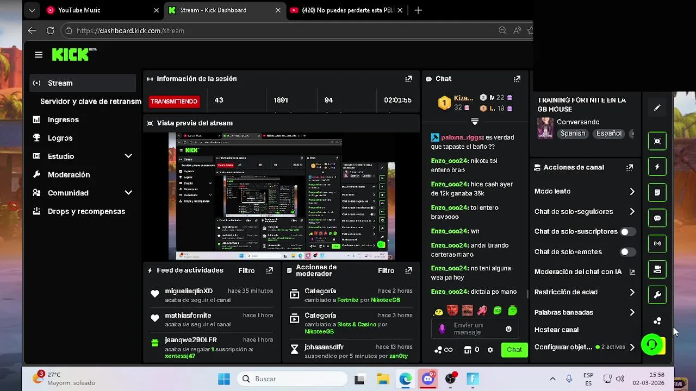This screenshot has width=696, height=391.
Task: Click the browser address bar URL
Action: (130, 31)
